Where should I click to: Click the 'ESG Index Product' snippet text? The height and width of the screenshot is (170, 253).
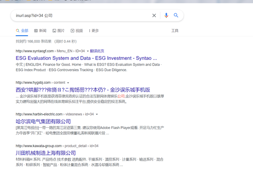click(31, 70)
